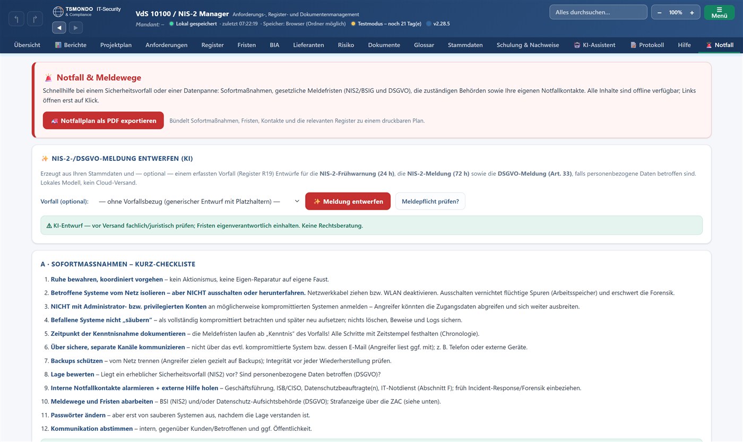Click the redo arrow button
Viewport: 743px width, 442px height.
tap(35, 19)
